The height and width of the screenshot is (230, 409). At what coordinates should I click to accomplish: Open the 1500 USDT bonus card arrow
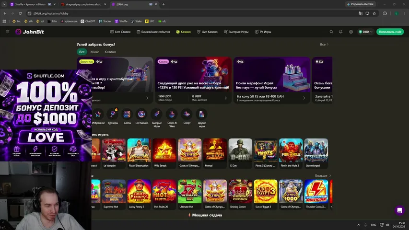click(x=226, y=98)
